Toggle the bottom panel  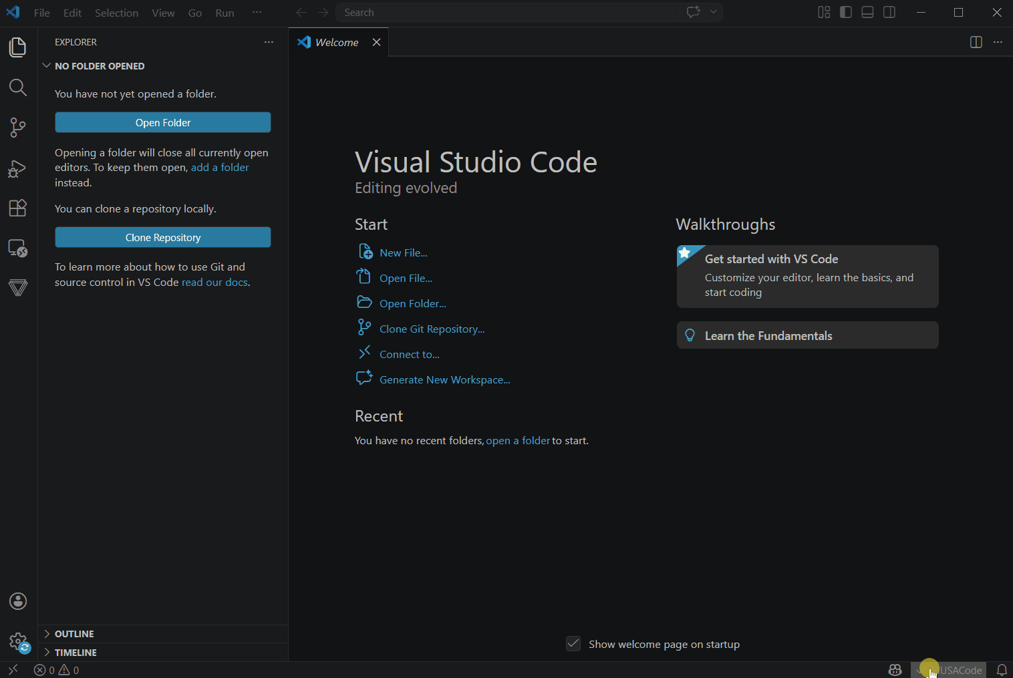click(x=867, y=12)
